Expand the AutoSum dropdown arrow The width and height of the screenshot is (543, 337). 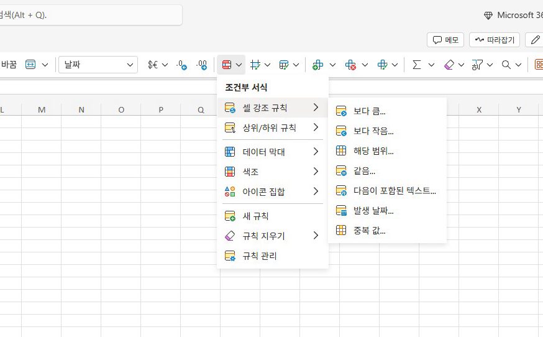(432, 65)
